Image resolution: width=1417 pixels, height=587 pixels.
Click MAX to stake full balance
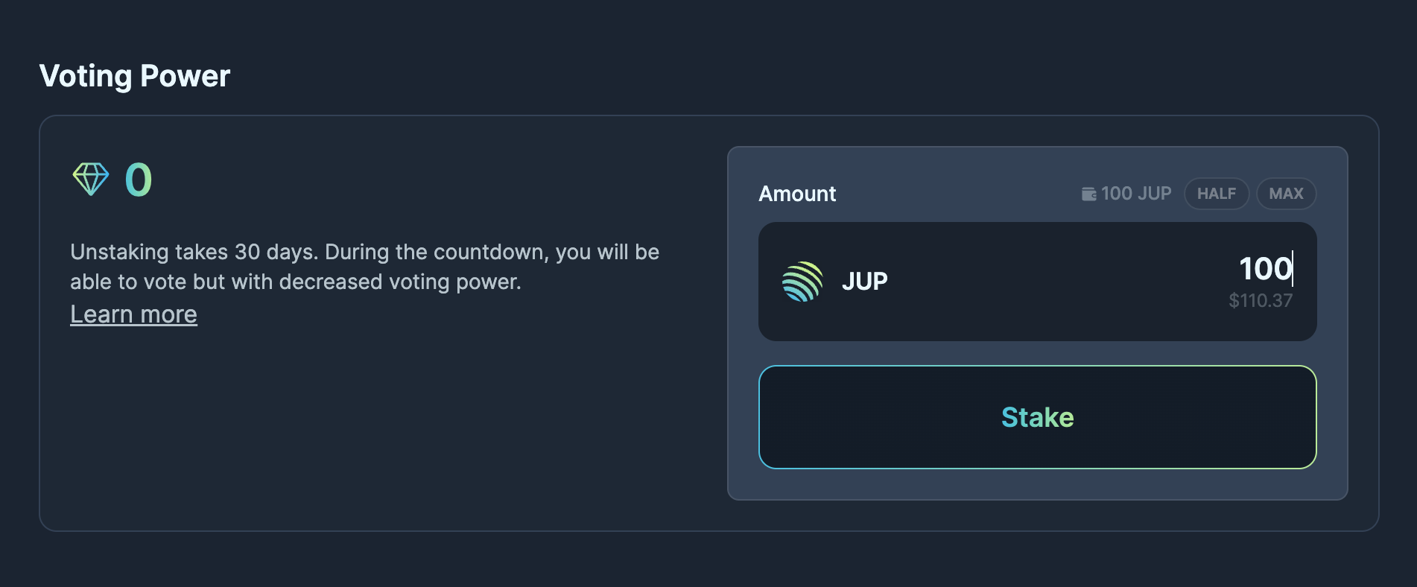[1286, 193]
